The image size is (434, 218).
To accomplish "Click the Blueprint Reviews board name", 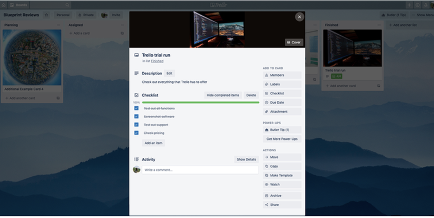I will [21, 15].
